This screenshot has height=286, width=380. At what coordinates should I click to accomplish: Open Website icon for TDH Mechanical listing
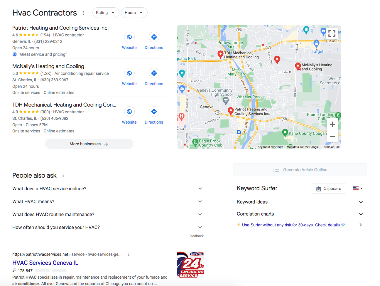(x=129, y=112)
